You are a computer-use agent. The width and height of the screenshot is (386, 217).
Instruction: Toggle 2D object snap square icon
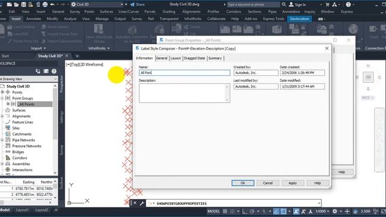click(283, 211)
